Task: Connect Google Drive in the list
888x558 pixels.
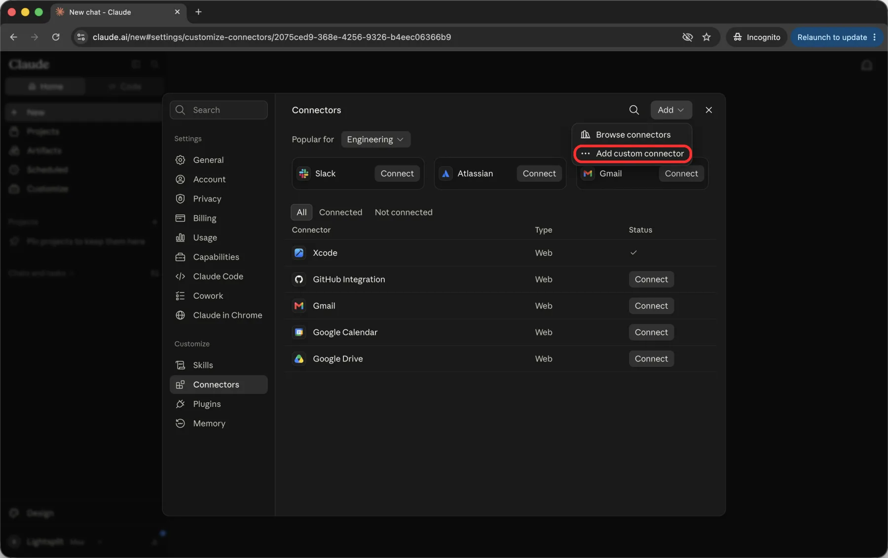Action: tap(651, 359)
